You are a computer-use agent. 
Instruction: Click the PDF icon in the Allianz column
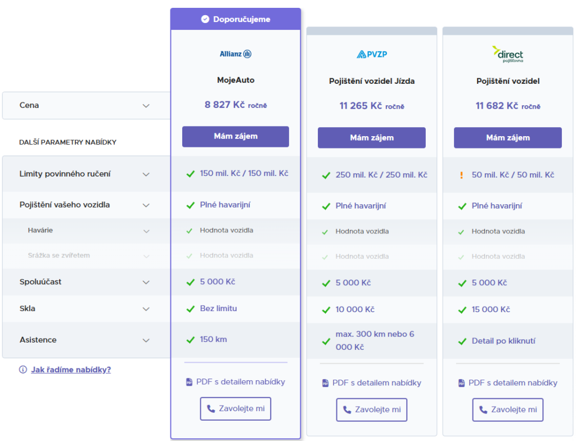pyautogui.click(x=189, y=382)
